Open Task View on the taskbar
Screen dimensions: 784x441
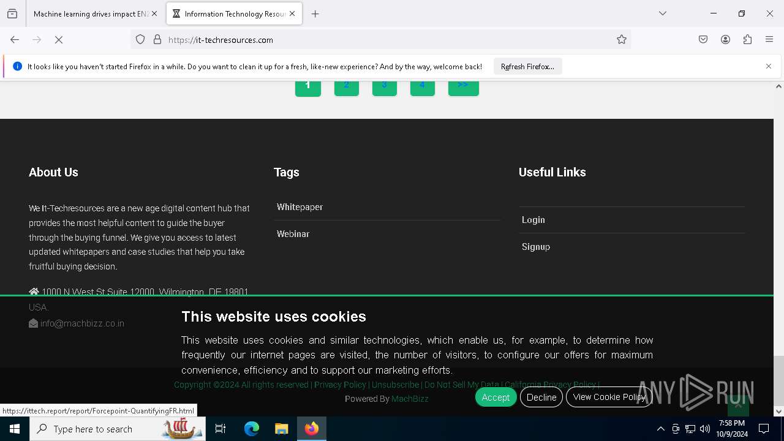(221, 429)
